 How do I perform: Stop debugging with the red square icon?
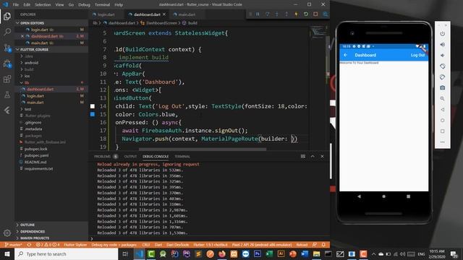pos(315,14)
